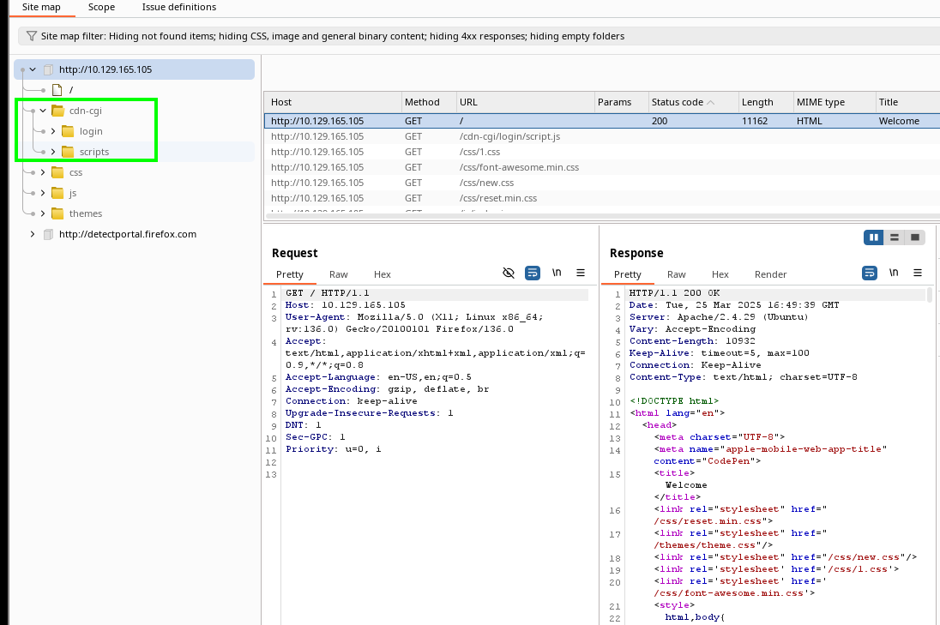
Task: Select combined tabbed layout view button
Action: point(915,237)
